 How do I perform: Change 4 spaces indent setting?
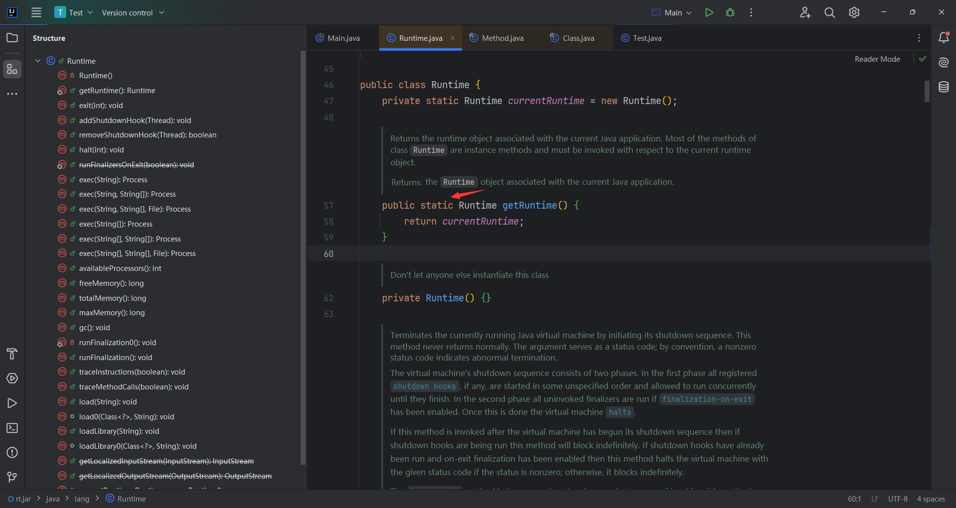click(931, 499)
